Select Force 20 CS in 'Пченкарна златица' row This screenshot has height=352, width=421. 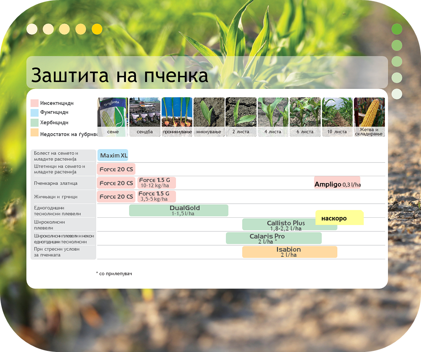point(116,183)
